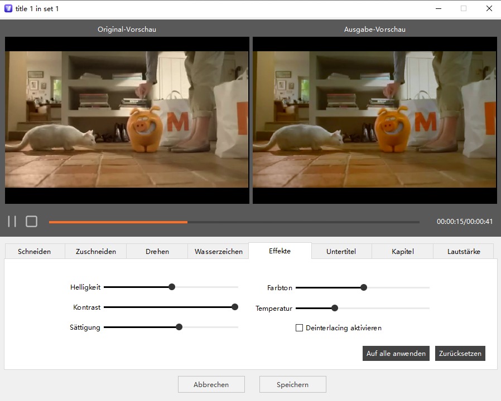Image resolution: width=501 pixels, height=401 pixels.
Task: Enable Deinterlacing aktivieren
Action: [x=299, y=328]
